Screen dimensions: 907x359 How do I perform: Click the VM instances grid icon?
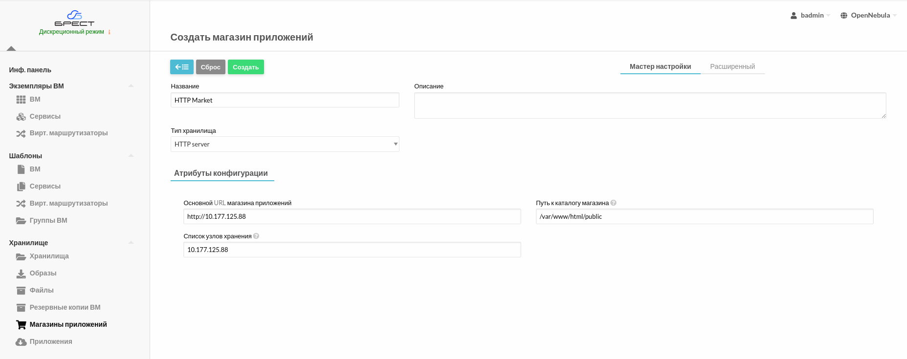21,100
